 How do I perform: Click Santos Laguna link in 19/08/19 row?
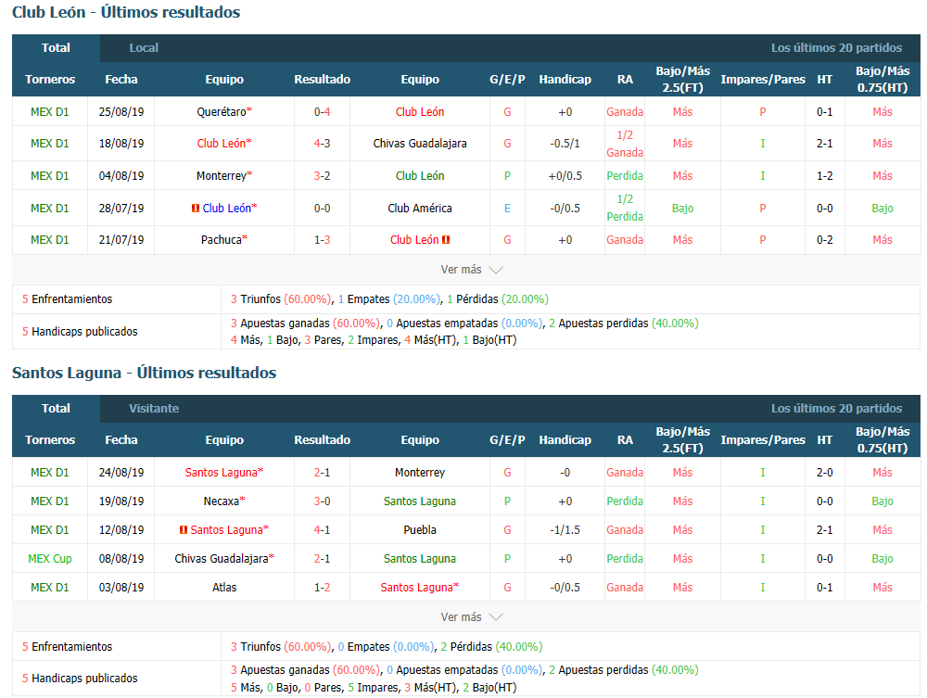click(x=420, y=501)
